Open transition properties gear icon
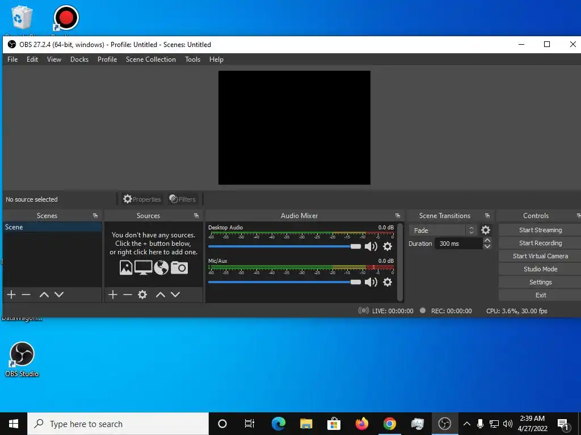Viewport: 581px width, 435px height. (x=486, y=230)
